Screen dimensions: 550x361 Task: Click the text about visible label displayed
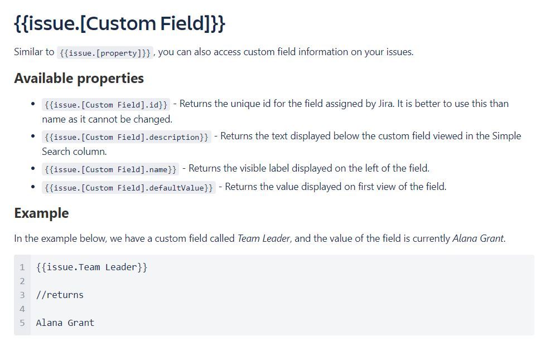(x=308, y=168)
